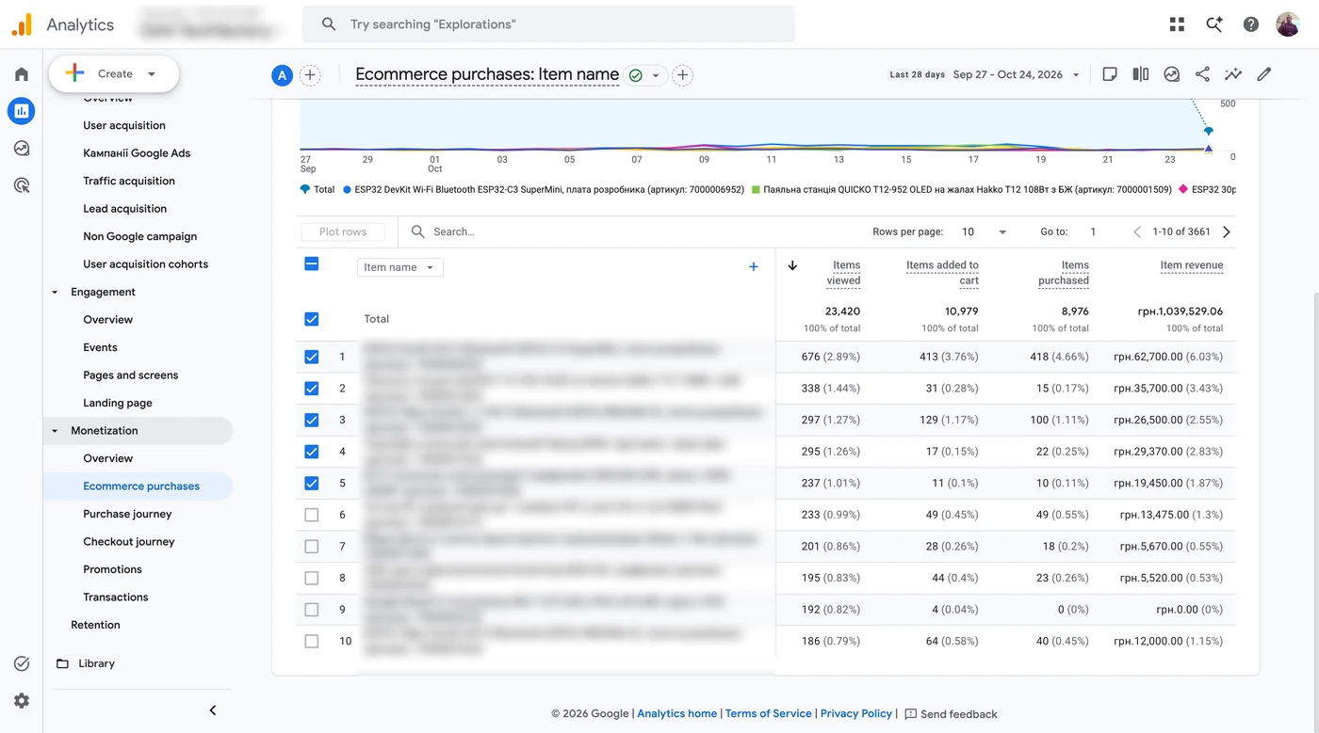The height and width of the screenshot is (733, 1319).
Task: Uncheck the row 3 checkbox
Action: click(312, 420)
